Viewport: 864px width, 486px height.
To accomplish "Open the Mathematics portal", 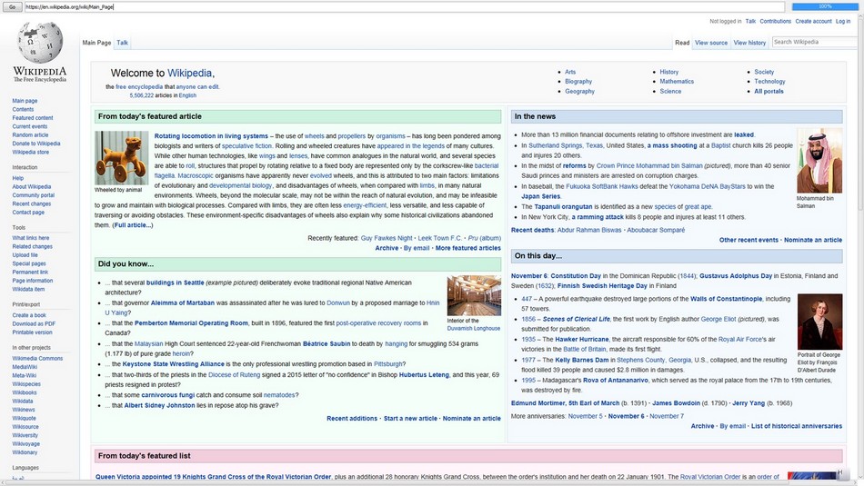I will pyautogui.click(x=677, y=82).
